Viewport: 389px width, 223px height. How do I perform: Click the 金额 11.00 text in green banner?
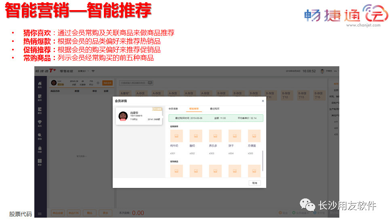(220, 118)
